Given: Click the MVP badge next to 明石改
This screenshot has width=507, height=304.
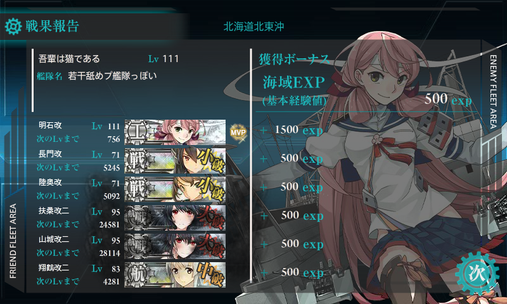Looking at the screenshot, I should 238,132.
